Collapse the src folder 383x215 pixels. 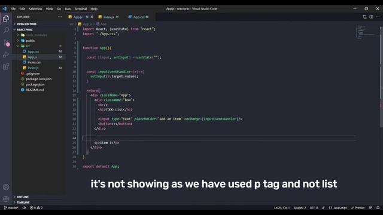point(28,46)
